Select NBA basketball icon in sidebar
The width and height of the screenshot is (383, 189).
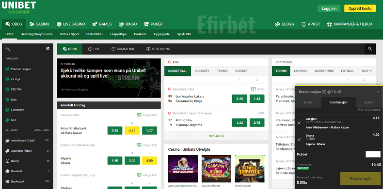pyautogui.click(x=7, y=100)
